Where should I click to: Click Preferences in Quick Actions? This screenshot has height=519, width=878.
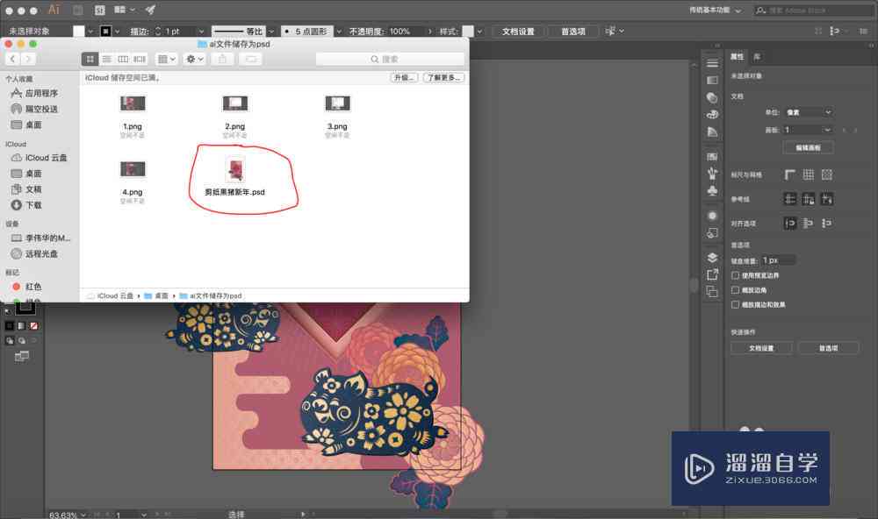click(x=828, y=348)
